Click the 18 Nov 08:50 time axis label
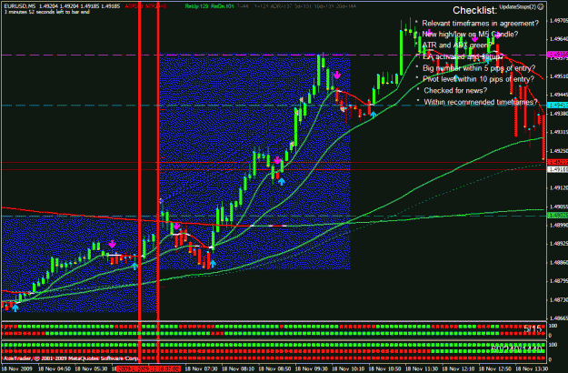The width and height of the screenshot is (568, 373). (274, 369)
